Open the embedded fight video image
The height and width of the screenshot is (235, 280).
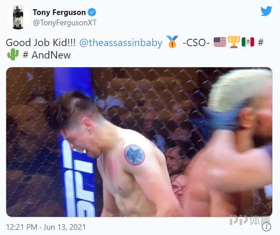(x=139, y=142)
